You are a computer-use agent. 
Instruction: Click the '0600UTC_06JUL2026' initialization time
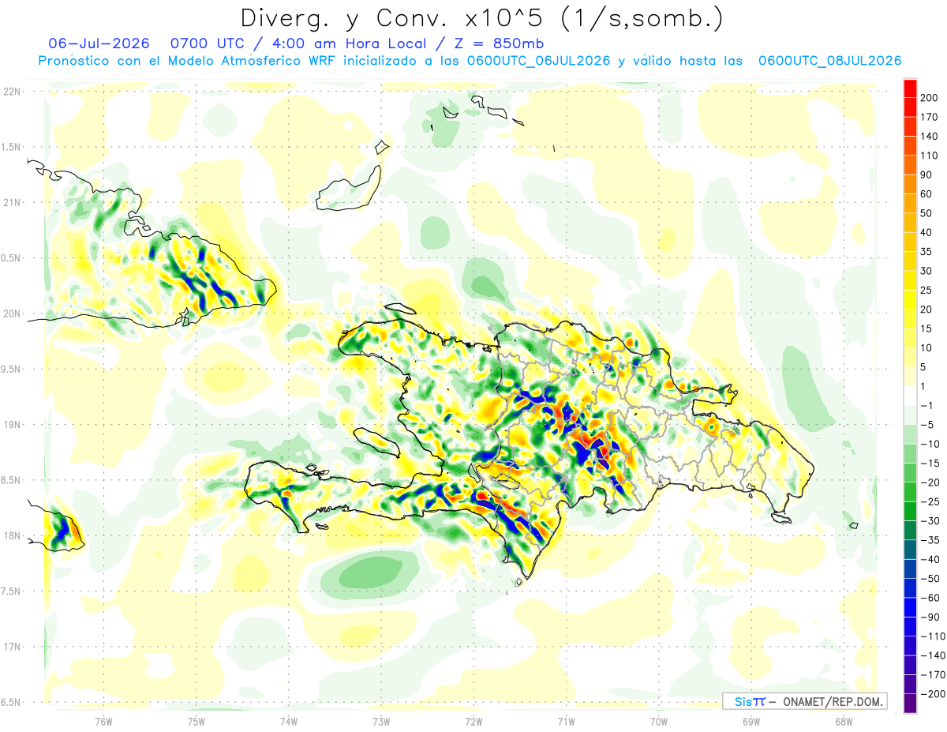pyautogui.click(x=538, y=61)
